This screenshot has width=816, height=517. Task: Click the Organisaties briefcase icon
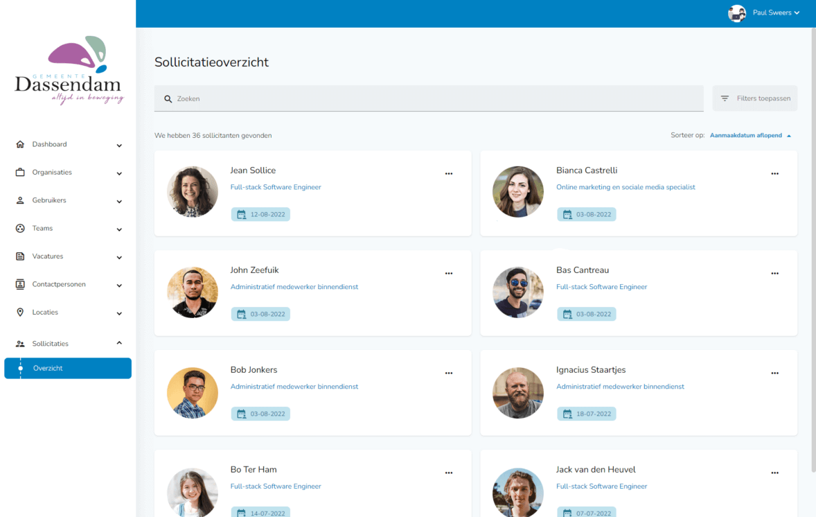click(20, 173)
